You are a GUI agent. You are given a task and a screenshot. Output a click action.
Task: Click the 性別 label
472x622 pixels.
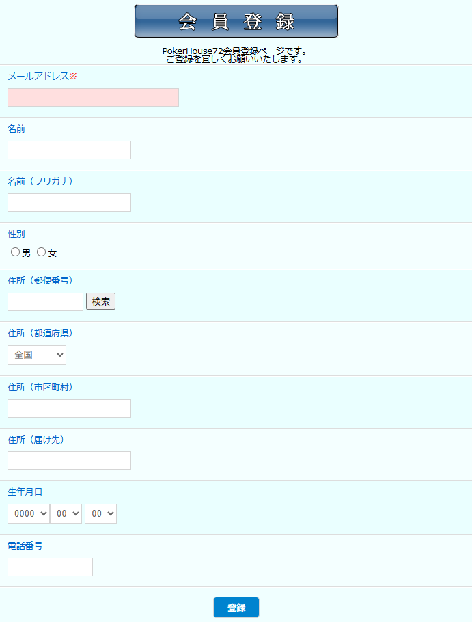tap(16, 234)
